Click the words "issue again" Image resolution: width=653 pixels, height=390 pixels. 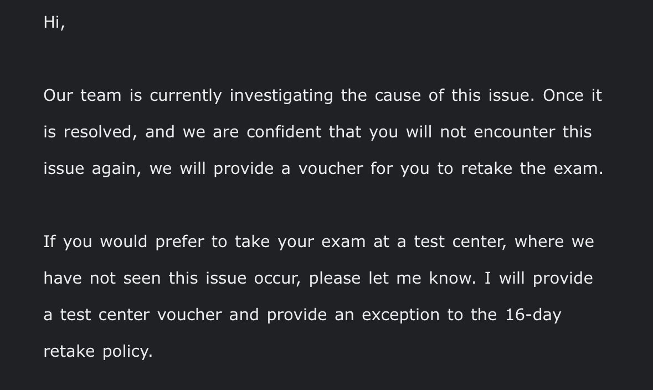[89, 168]
